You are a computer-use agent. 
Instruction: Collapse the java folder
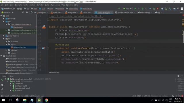(4, 21)
